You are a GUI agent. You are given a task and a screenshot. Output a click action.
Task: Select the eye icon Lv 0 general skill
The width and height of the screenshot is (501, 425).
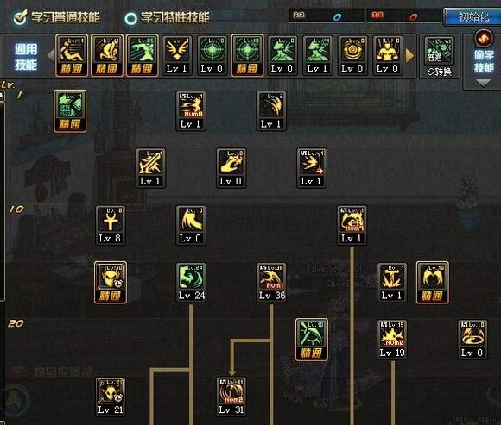pos(352,55)
